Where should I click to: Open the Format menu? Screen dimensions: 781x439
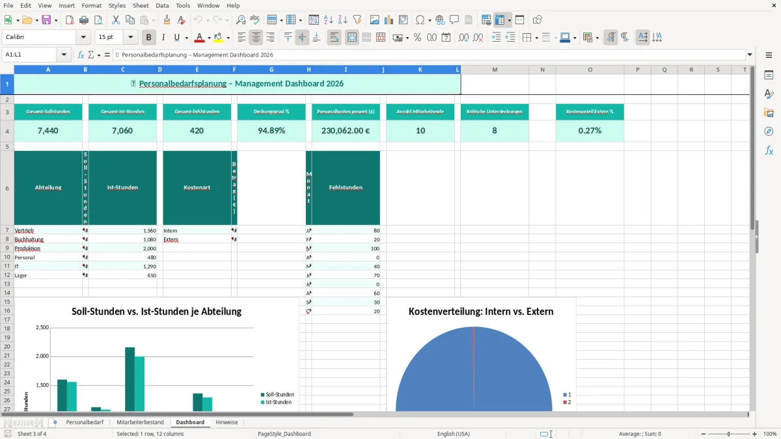click(91, 5)
